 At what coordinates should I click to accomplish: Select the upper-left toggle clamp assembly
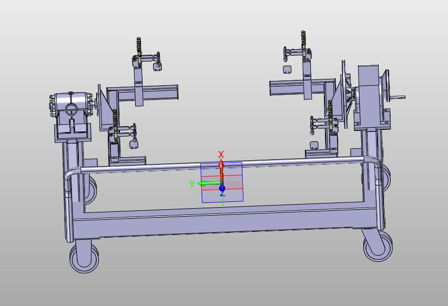(146, 58)
